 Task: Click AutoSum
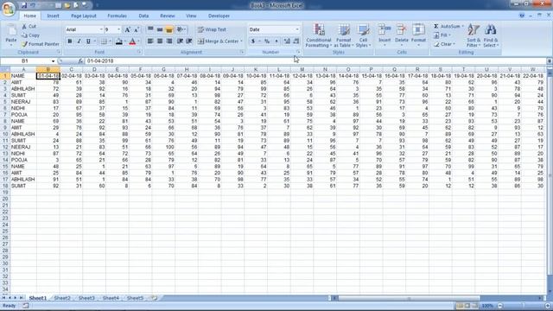coord(447,27)
